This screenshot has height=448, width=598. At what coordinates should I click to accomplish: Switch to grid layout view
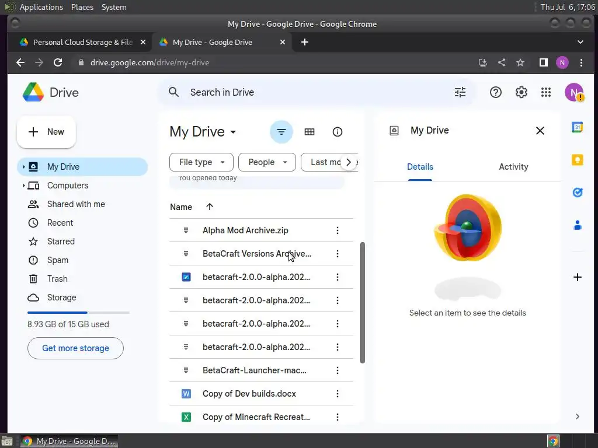click(310, 132)
